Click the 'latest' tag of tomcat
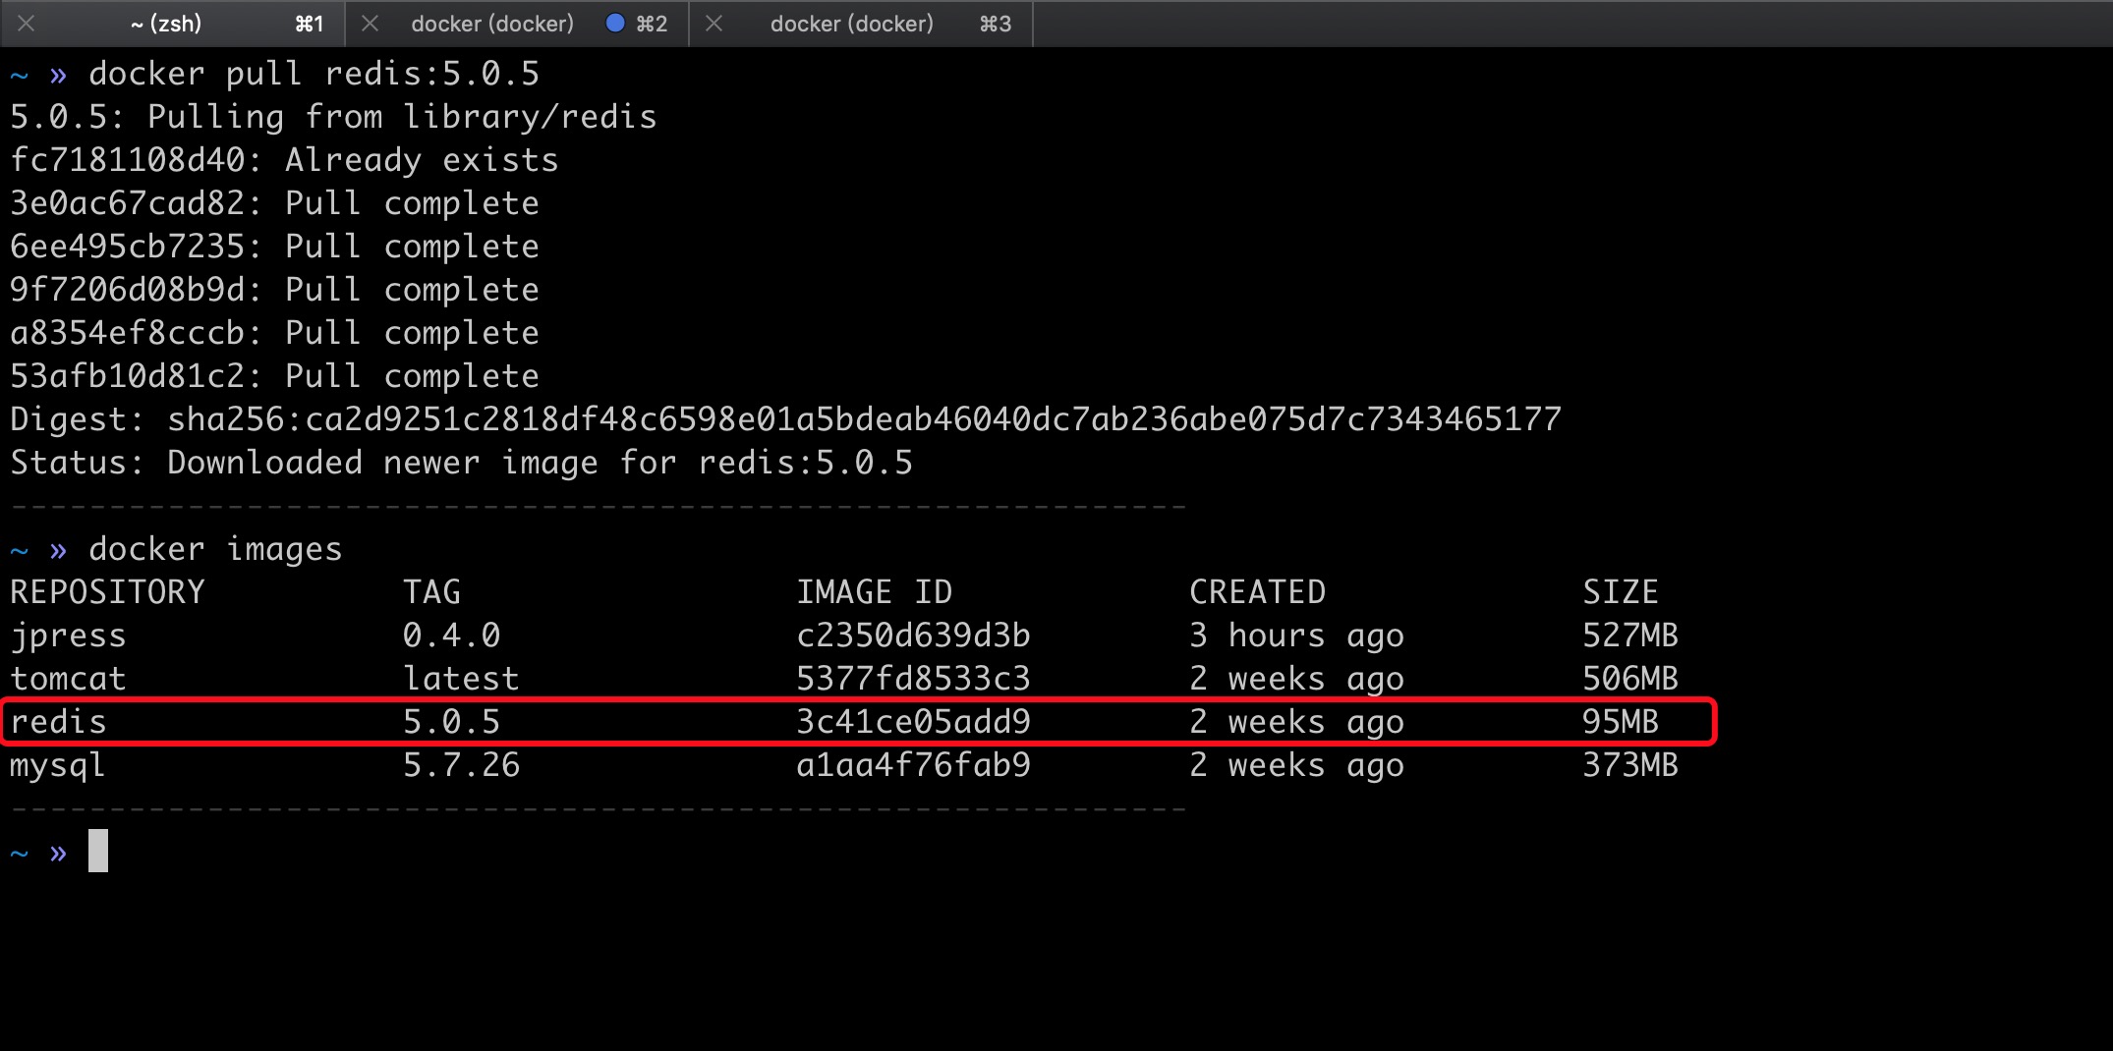 461,679
